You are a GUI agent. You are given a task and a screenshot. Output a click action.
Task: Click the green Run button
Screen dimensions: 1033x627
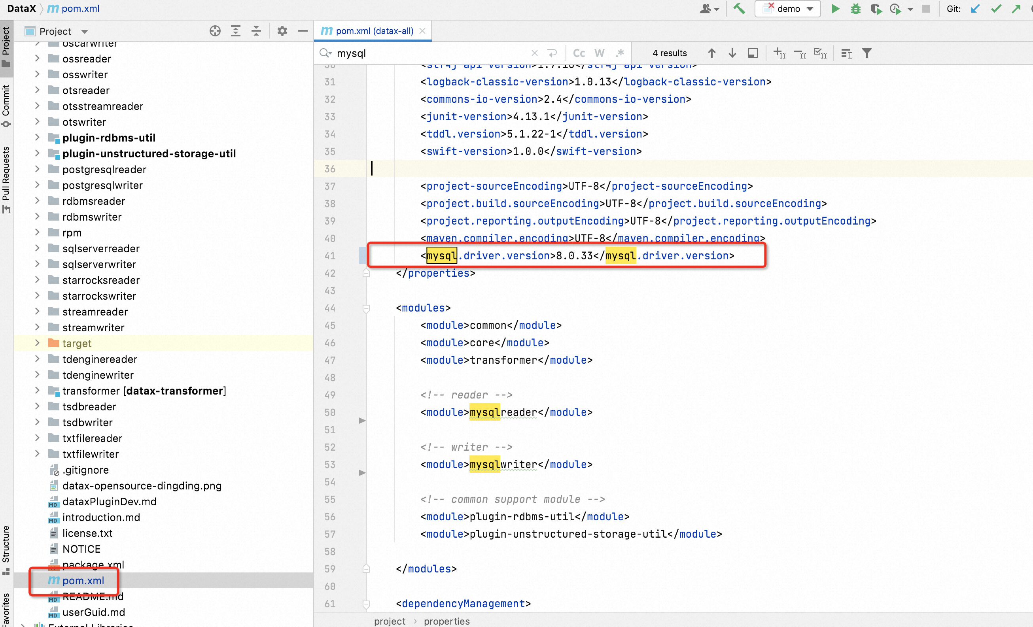[x=835, y=9]
